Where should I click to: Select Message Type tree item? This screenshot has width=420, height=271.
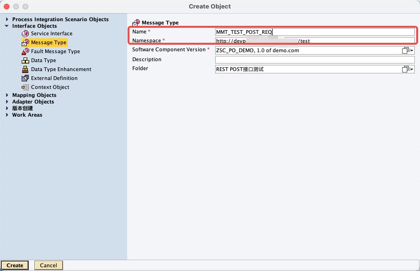click(x=48, y=42)
